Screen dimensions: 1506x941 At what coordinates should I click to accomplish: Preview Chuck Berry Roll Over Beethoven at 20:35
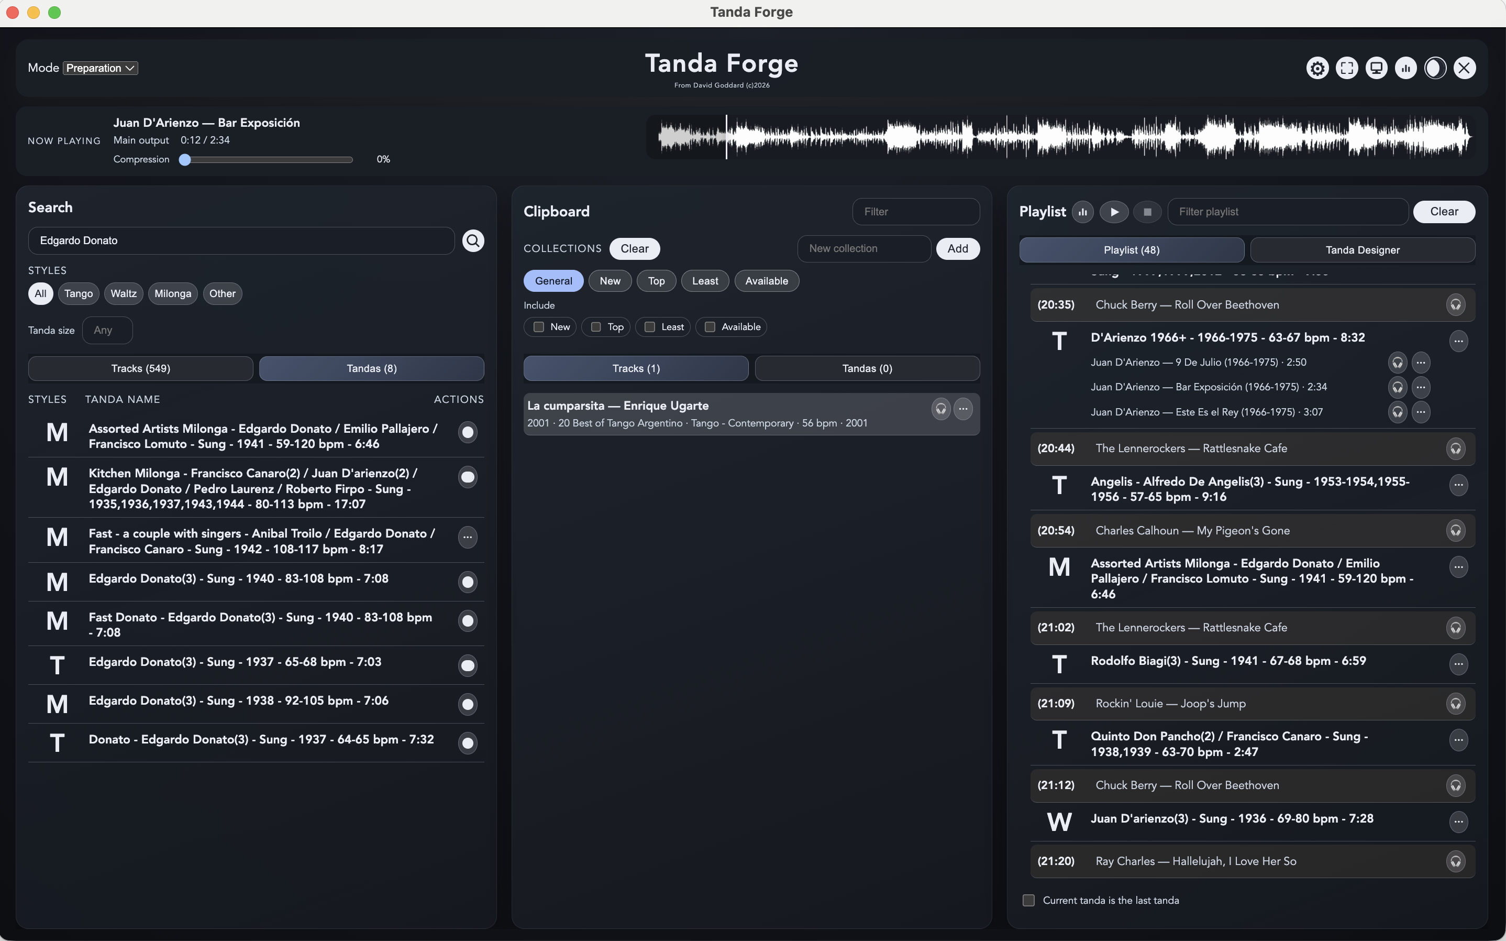coord(1456,305)
